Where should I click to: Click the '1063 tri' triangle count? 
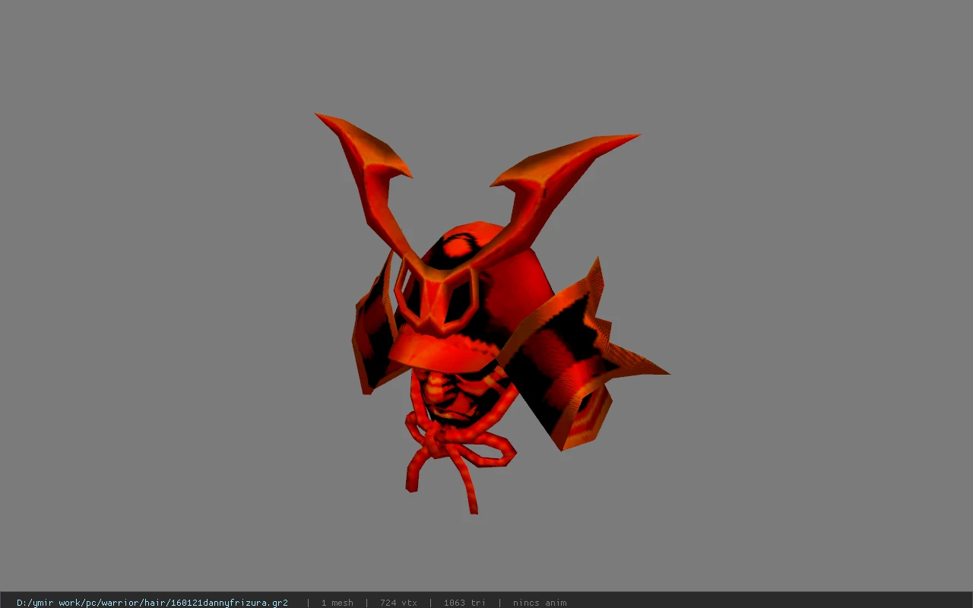click(464, 603)
